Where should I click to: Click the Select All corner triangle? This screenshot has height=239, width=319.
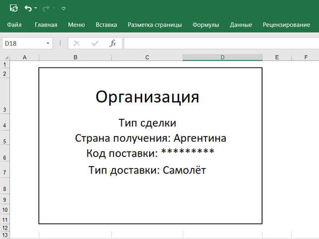click(x=6, y=57)
